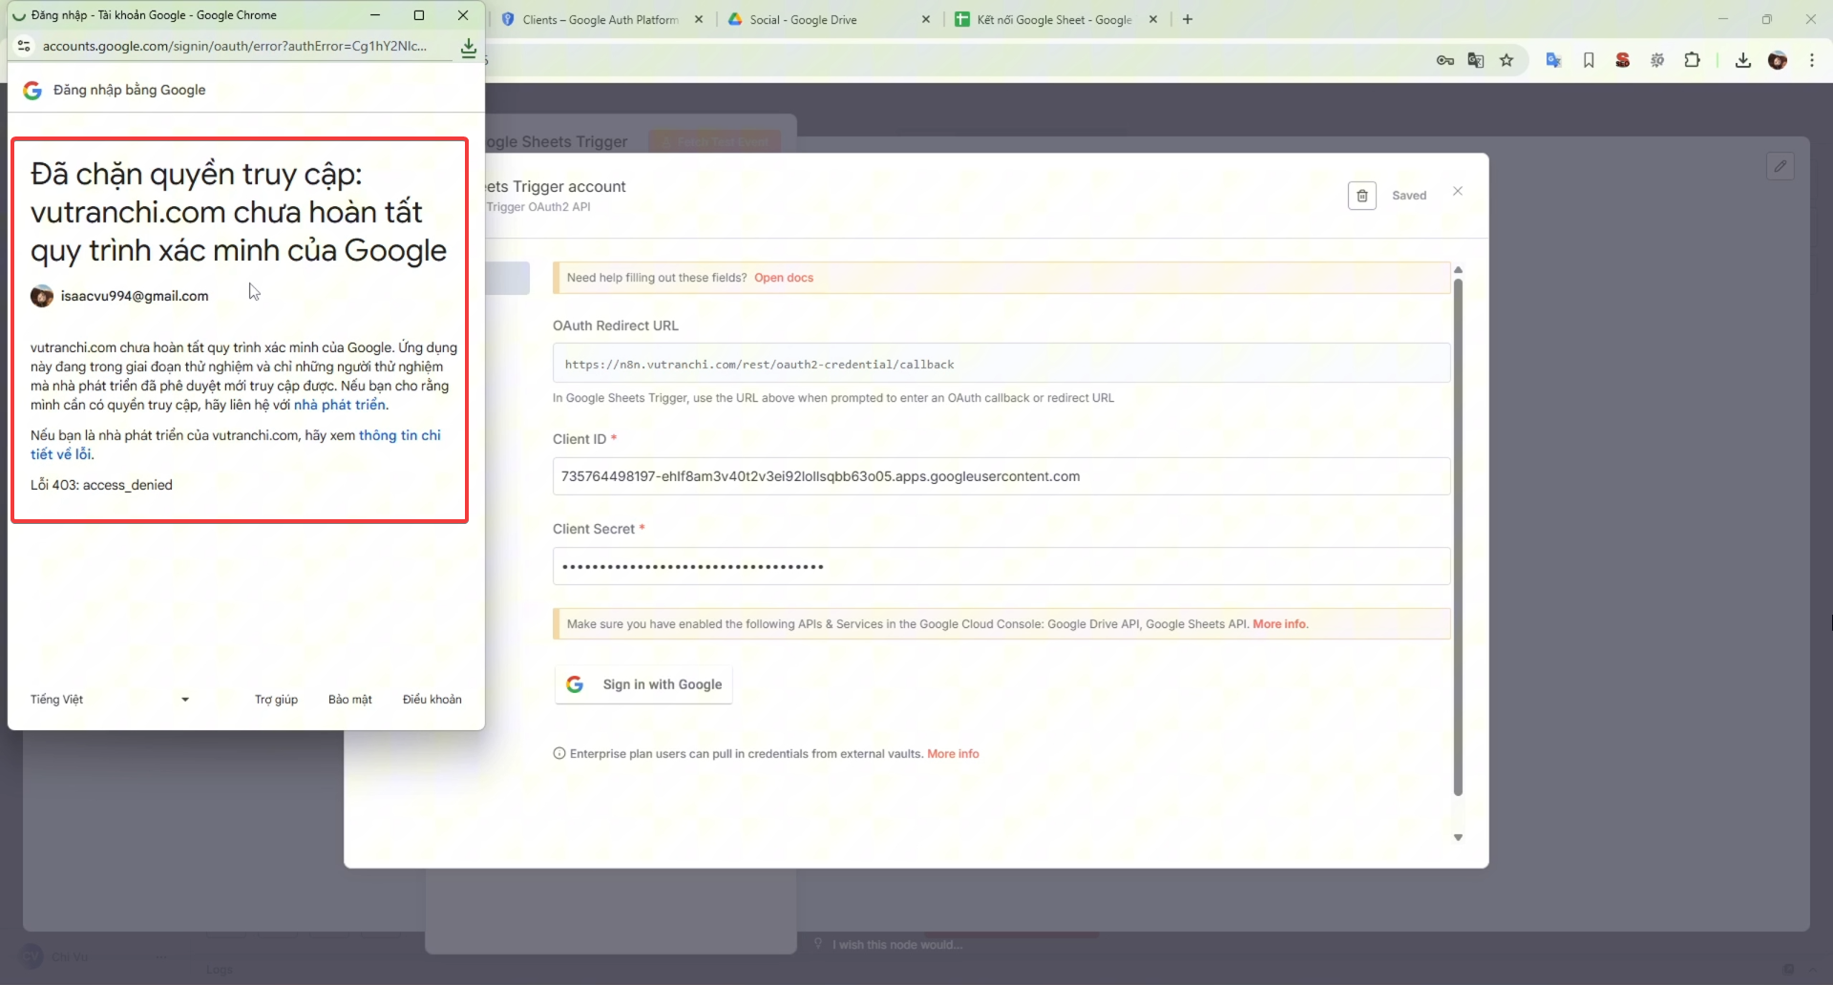Close the Clients – Google Auth Platform tab
This screenshot has height=985, width=1833.
coord(699,19)
